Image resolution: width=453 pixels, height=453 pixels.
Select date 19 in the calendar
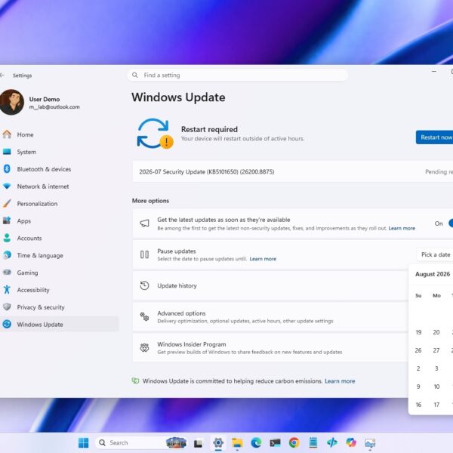[x=418, y=332]
